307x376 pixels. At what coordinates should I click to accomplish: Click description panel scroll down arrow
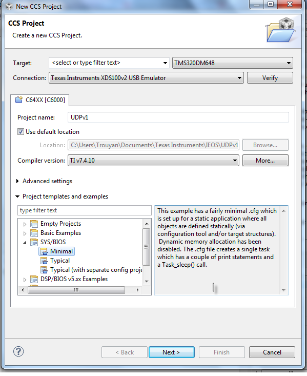[x=283, y=290]
